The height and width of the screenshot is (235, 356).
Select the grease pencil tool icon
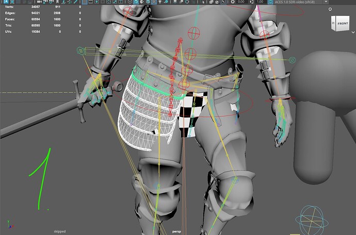[x=75, y=2]
